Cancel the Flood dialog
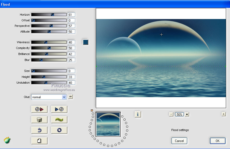The width and height of the screenshot is (230, 149). [179, 141]
